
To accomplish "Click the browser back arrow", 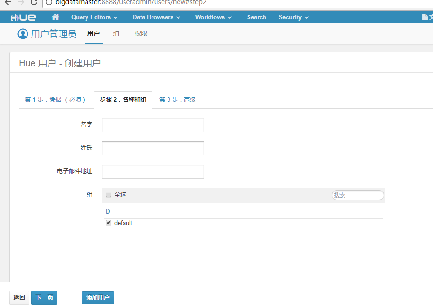I will (8, 2).
